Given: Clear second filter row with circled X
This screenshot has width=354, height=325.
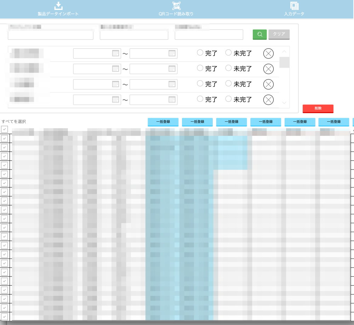Looking at the screenshot, I should (x=268, y=69).
